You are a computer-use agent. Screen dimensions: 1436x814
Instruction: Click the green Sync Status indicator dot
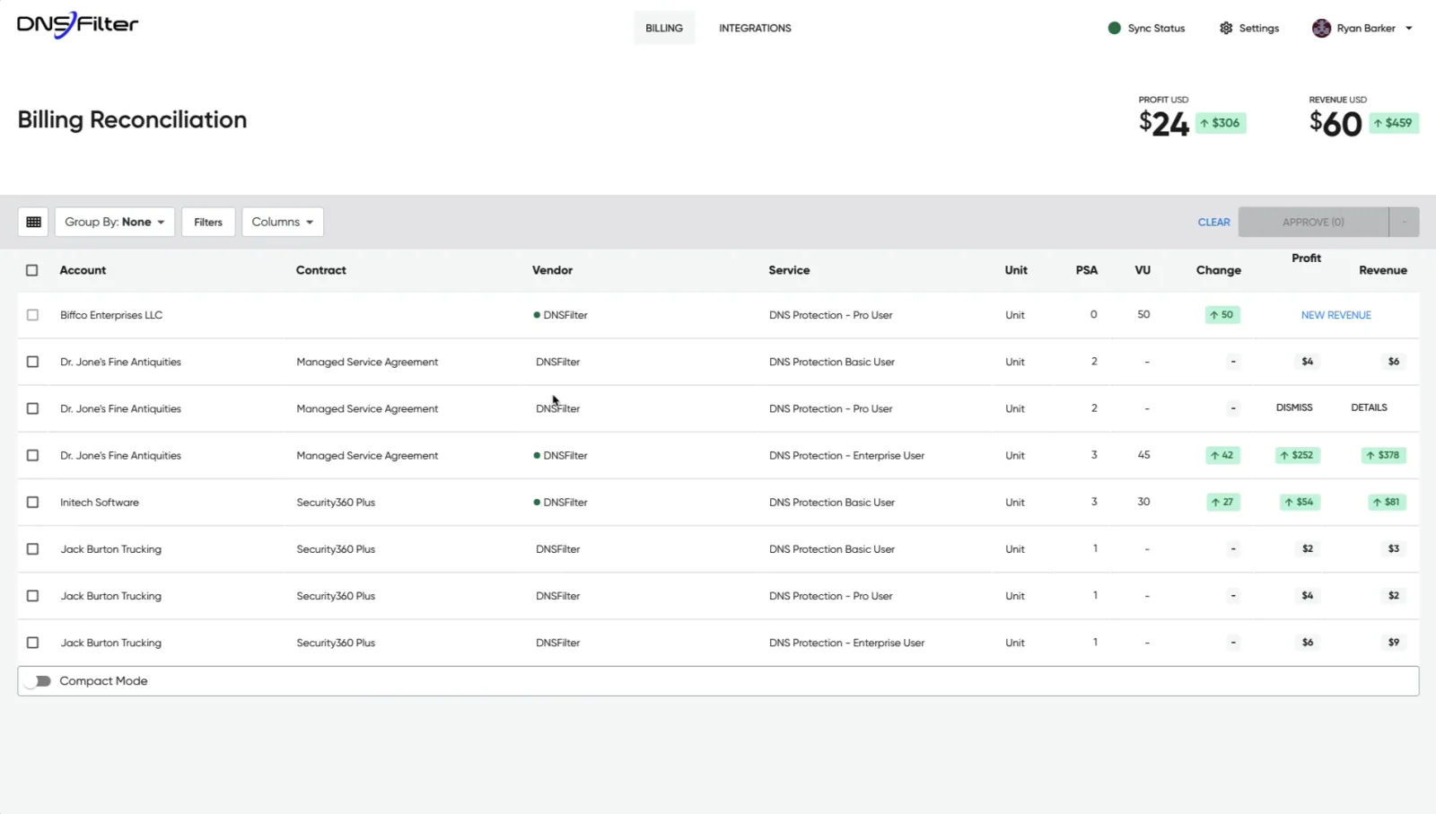(1115, 28)
